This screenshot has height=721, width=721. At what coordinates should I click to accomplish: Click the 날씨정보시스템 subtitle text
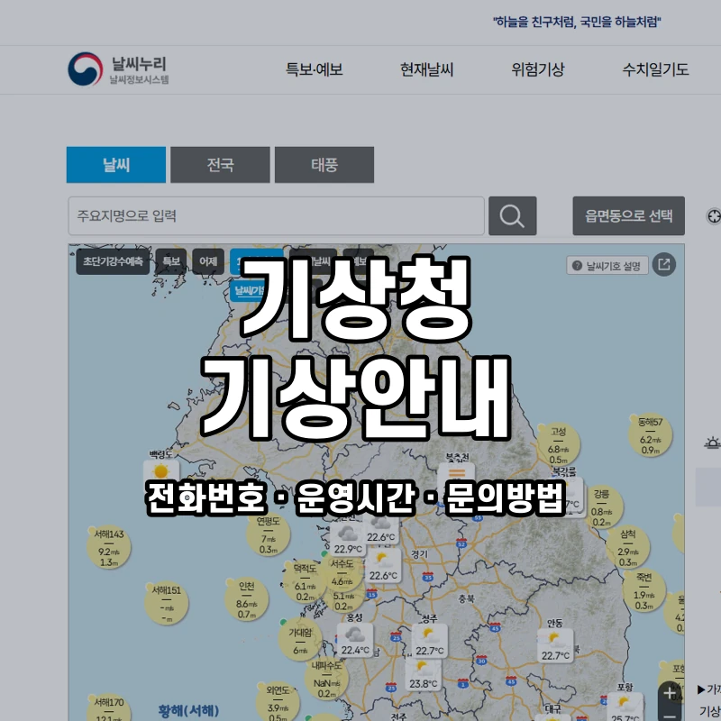tap(139, 79)
